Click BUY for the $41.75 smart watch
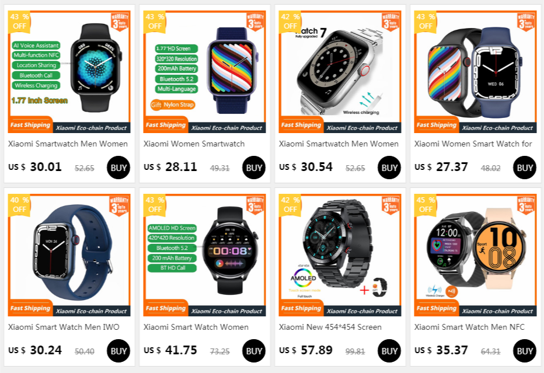This screenshot has width=544, height=373. (253, 351)
